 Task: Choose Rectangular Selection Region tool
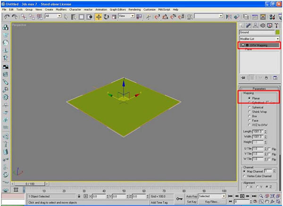point(81,17)
